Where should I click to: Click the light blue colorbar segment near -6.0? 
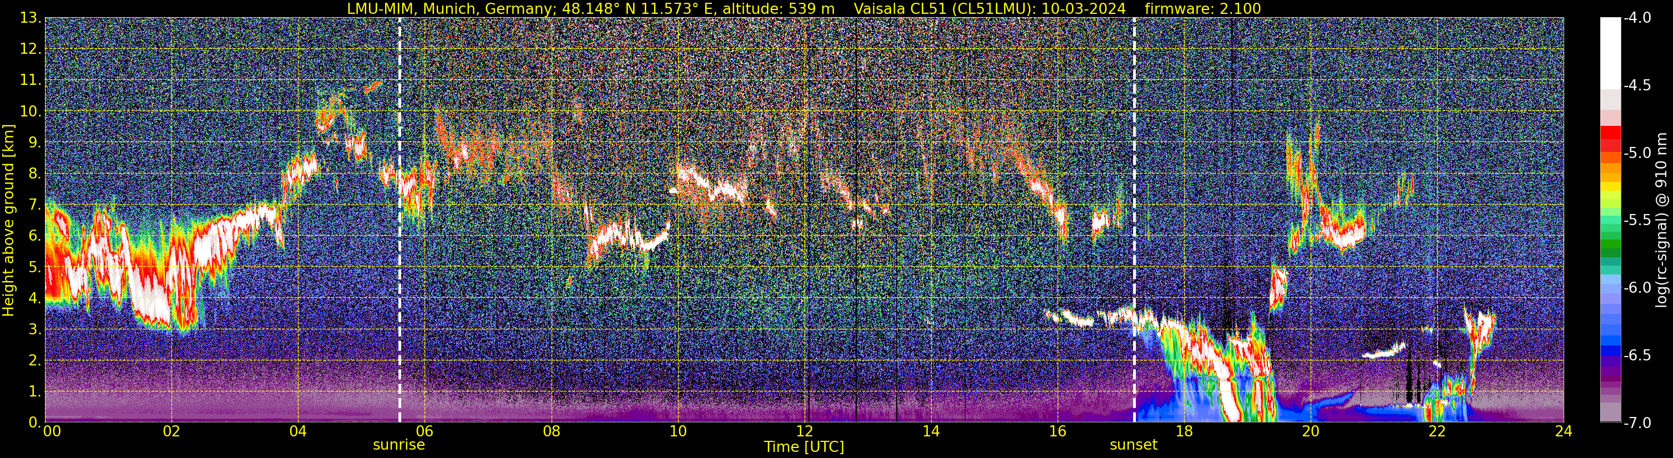point(1610,288)
